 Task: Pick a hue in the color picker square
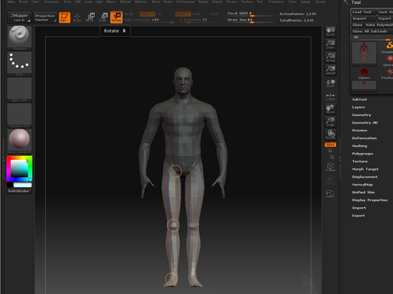pyautogui.click(x=19, y=169)
